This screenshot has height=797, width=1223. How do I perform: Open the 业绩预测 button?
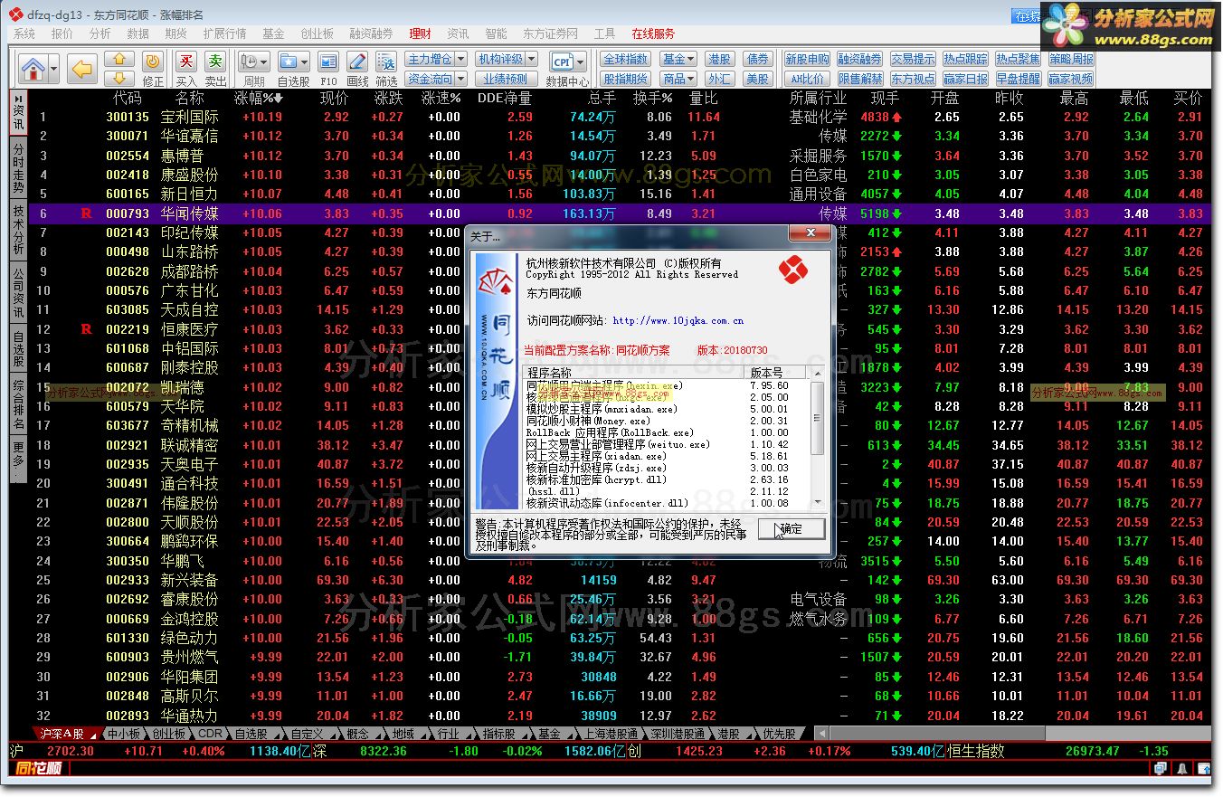(505, 79)
